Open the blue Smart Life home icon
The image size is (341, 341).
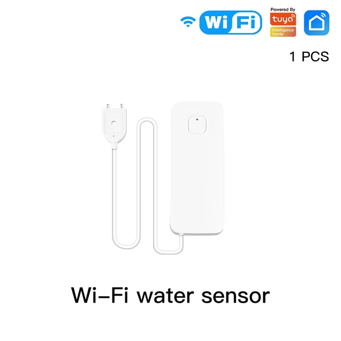316,22
